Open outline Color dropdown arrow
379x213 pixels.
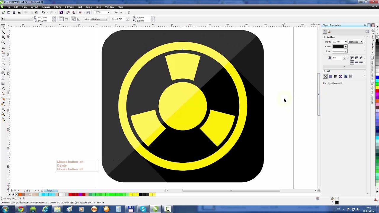pos(346,46)
